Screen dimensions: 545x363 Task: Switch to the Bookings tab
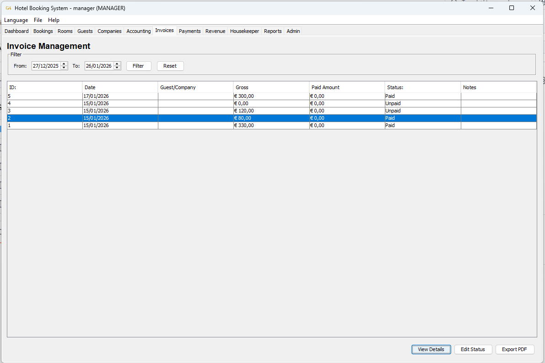43,31
